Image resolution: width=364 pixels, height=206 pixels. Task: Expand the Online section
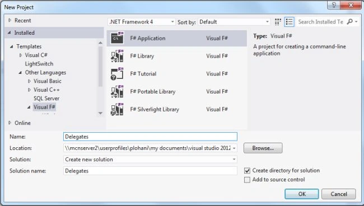10,123
